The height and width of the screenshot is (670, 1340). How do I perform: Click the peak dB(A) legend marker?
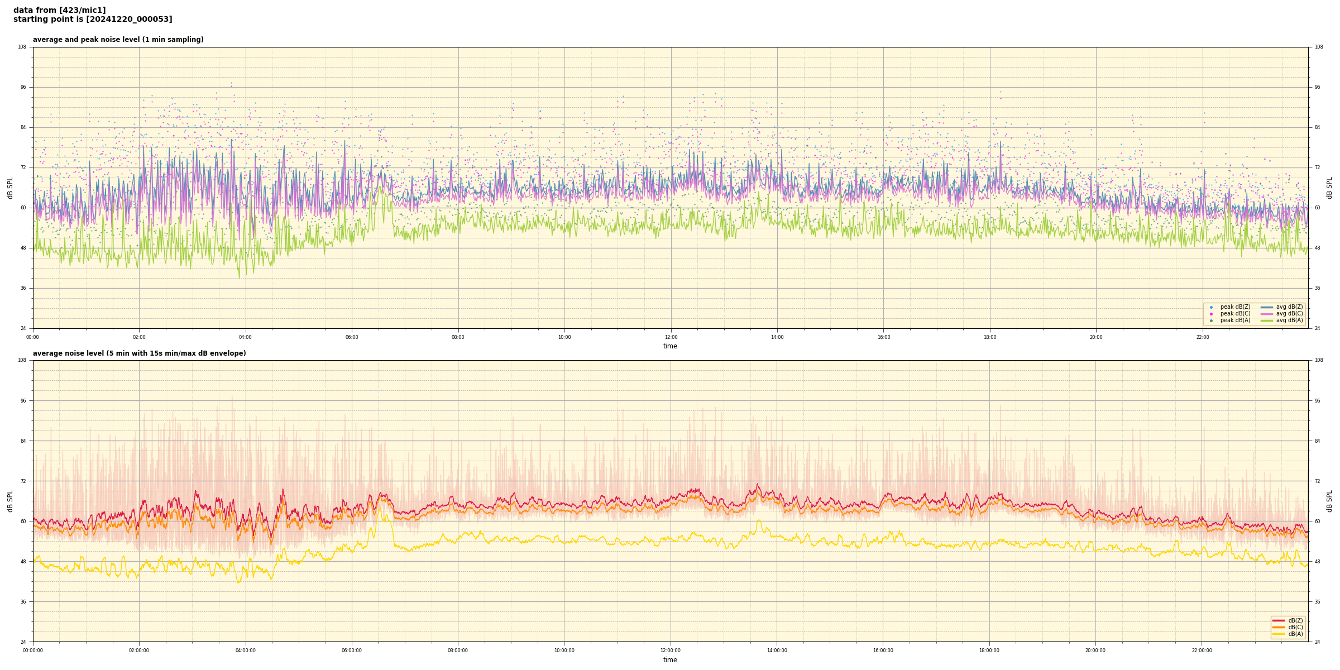coord(1211,320)
